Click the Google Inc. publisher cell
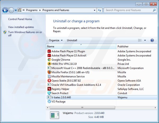The height and width of the screenshot is (123, 159). (124, 60)
